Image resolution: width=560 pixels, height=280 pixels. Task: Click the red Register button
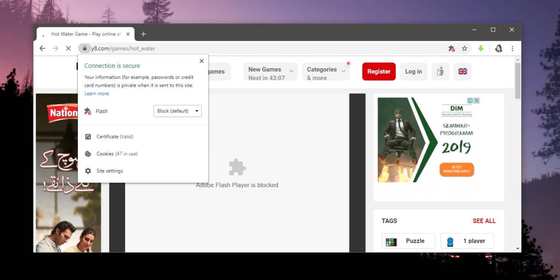point(379,71)
